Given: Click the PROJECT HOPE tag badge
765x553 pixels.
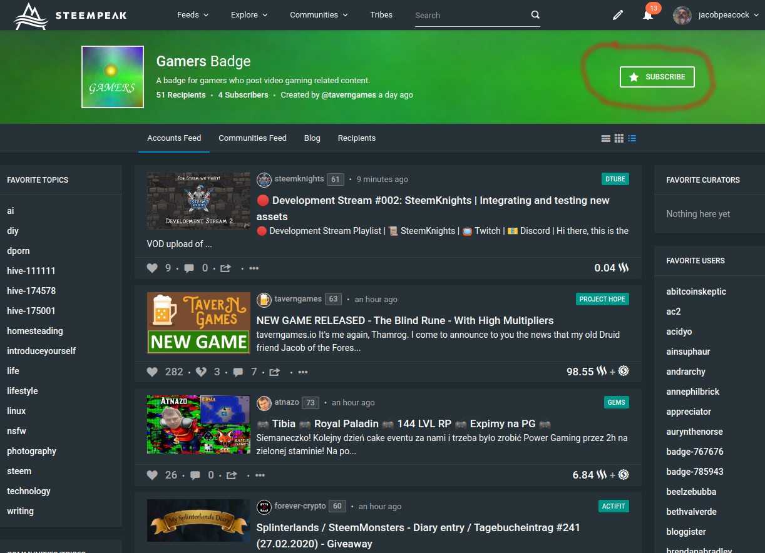Looking at the screenshot, I should click(x=602, y=299).
